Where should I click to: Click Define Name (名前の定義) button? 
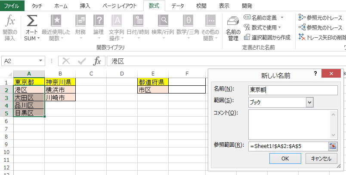260,17
